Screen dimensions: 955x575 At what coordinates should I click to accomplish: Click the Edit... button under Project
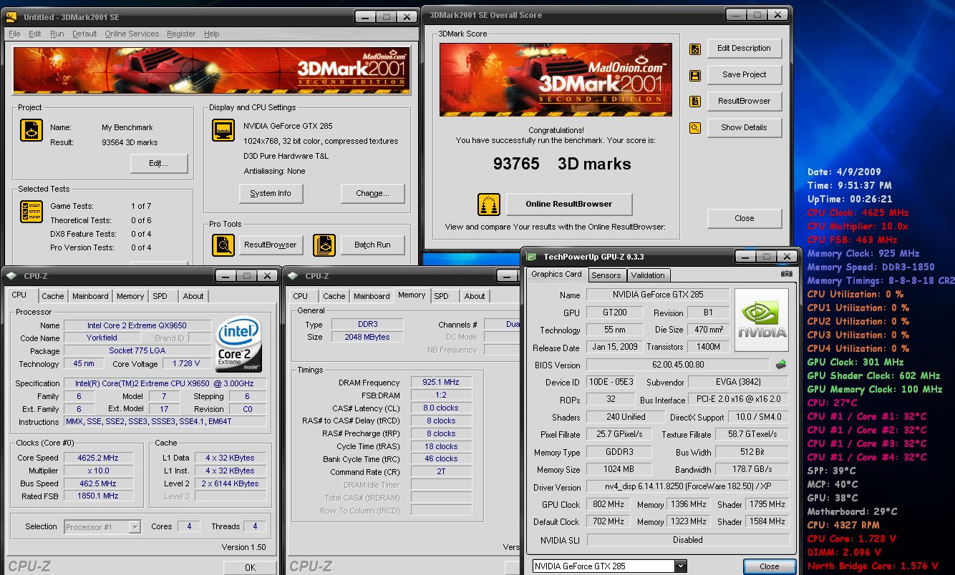tap(159, 164)
